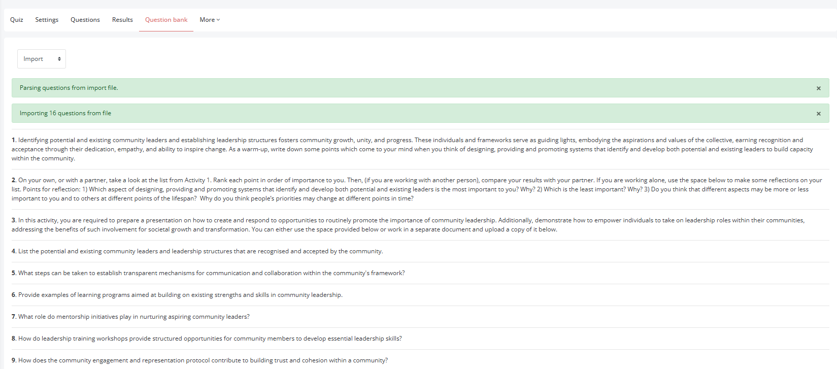837x369 pixels.
Task: Expand the More menu
Action: [x=210, y=20]
